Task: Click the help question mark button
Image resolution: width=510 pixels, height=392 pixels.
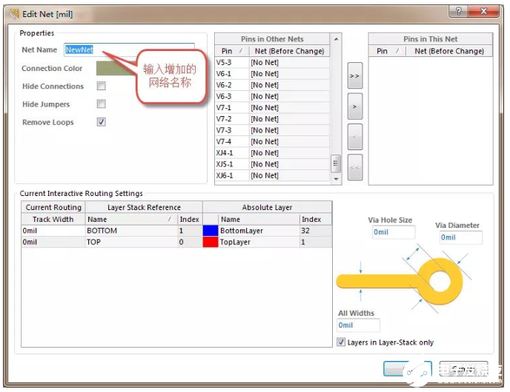Action: 459,11
